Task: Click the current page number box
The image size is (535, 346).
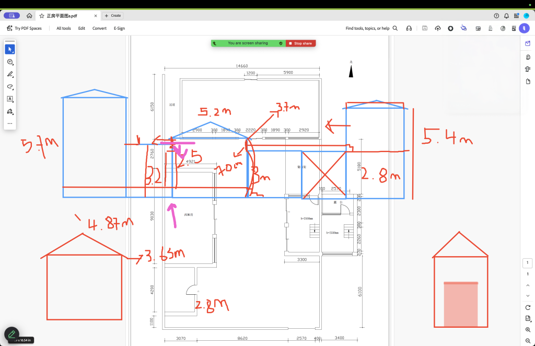Action: click(x=528, y=263)
